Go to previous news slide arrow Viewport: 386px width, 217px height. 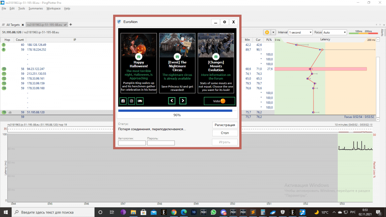tap(172, 101)
